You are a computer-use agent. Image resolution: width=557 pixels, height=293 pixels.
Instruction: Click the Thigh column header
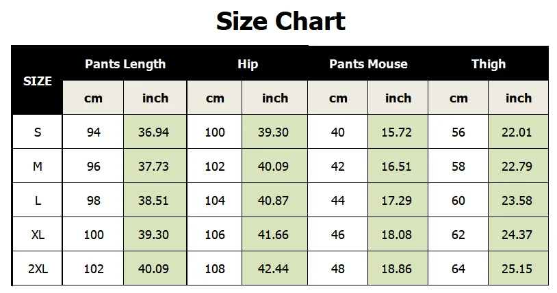[489, 64]
